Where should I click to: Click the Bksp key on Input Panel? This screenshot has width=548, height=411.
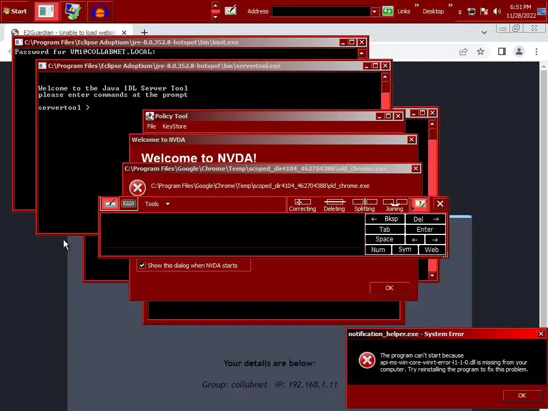385,219
